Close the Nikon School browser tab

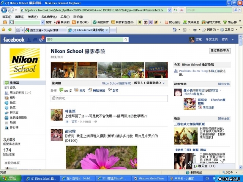click(x=107, y=30)
